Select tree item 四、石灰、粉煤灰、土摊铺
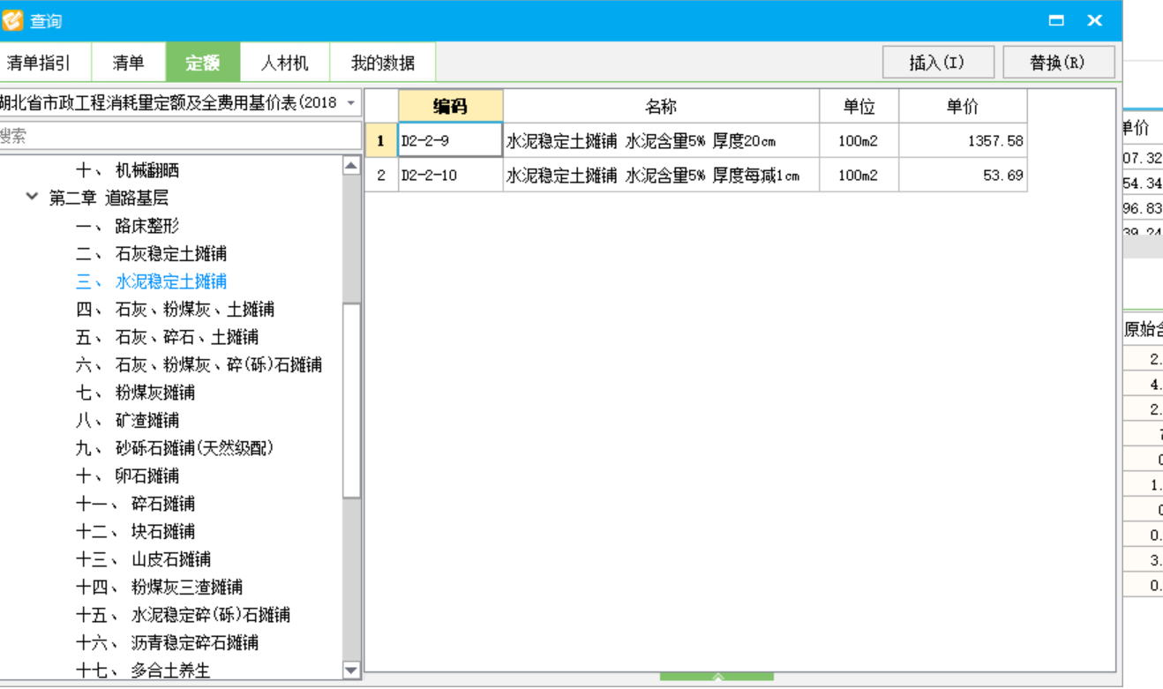This screenshot has height=689, width=1163. pos(175,310)
